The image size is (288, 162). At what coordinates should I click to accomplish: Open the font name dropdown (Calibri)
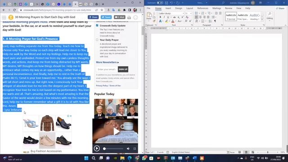coord(183,13)
